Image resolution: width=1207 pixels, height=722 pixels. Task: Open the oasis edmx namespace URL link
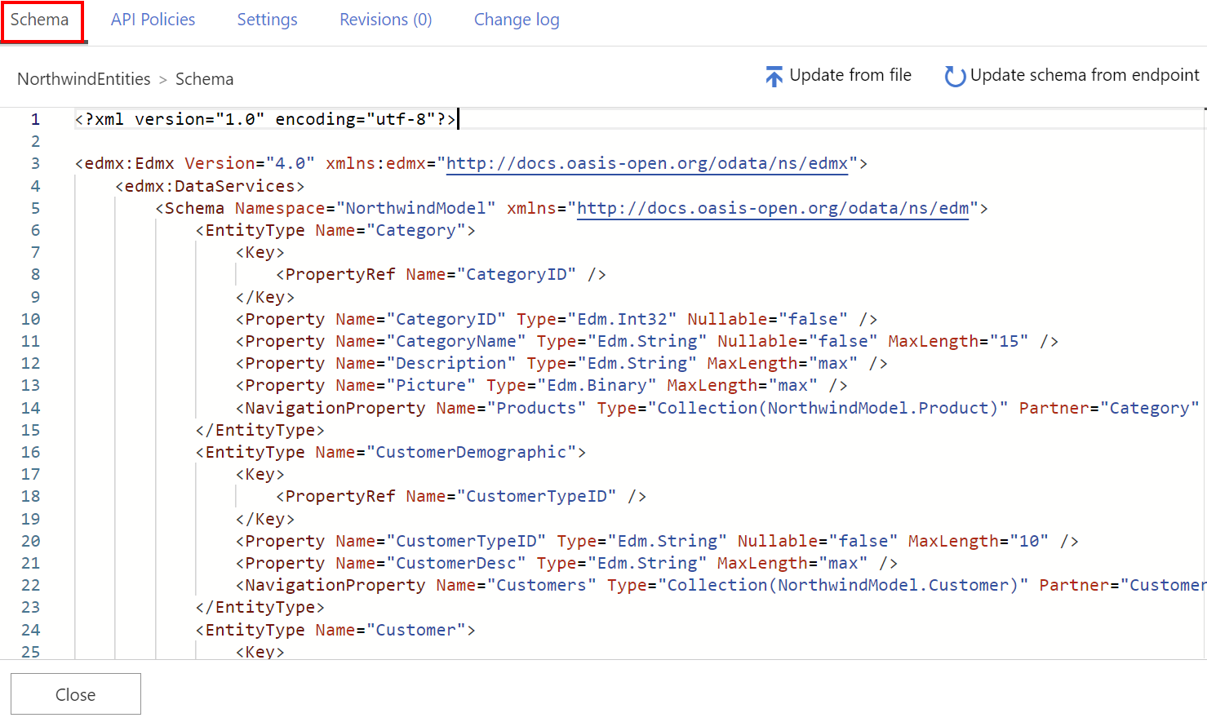[647, 163]
